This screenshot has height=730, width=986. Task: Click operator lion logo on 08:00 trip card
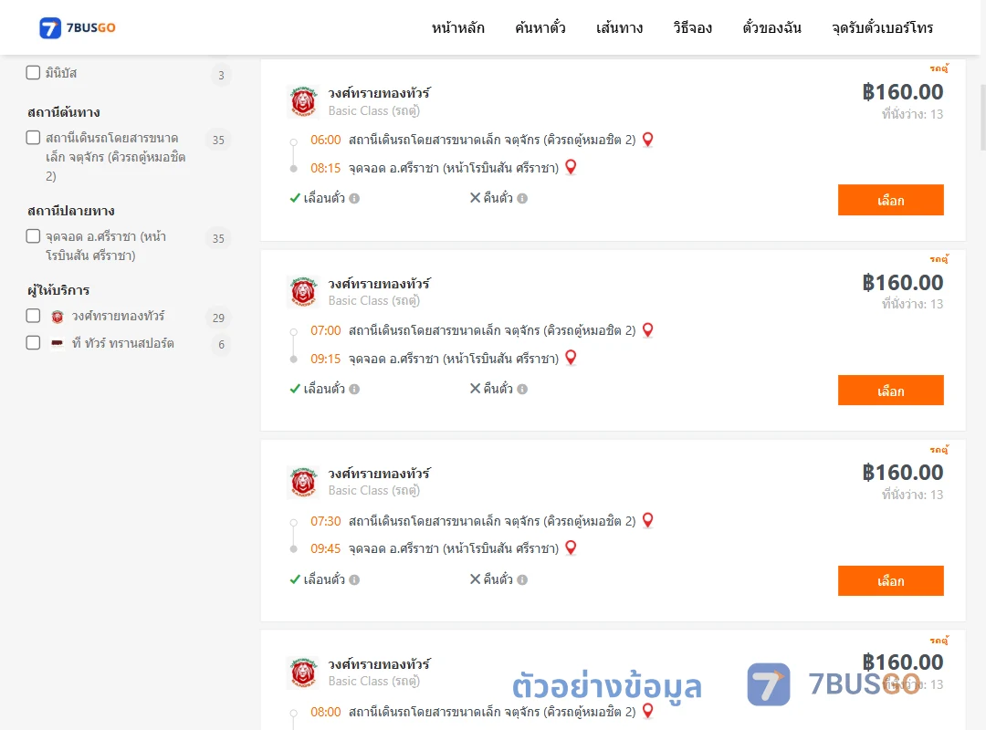click(303, 673)
